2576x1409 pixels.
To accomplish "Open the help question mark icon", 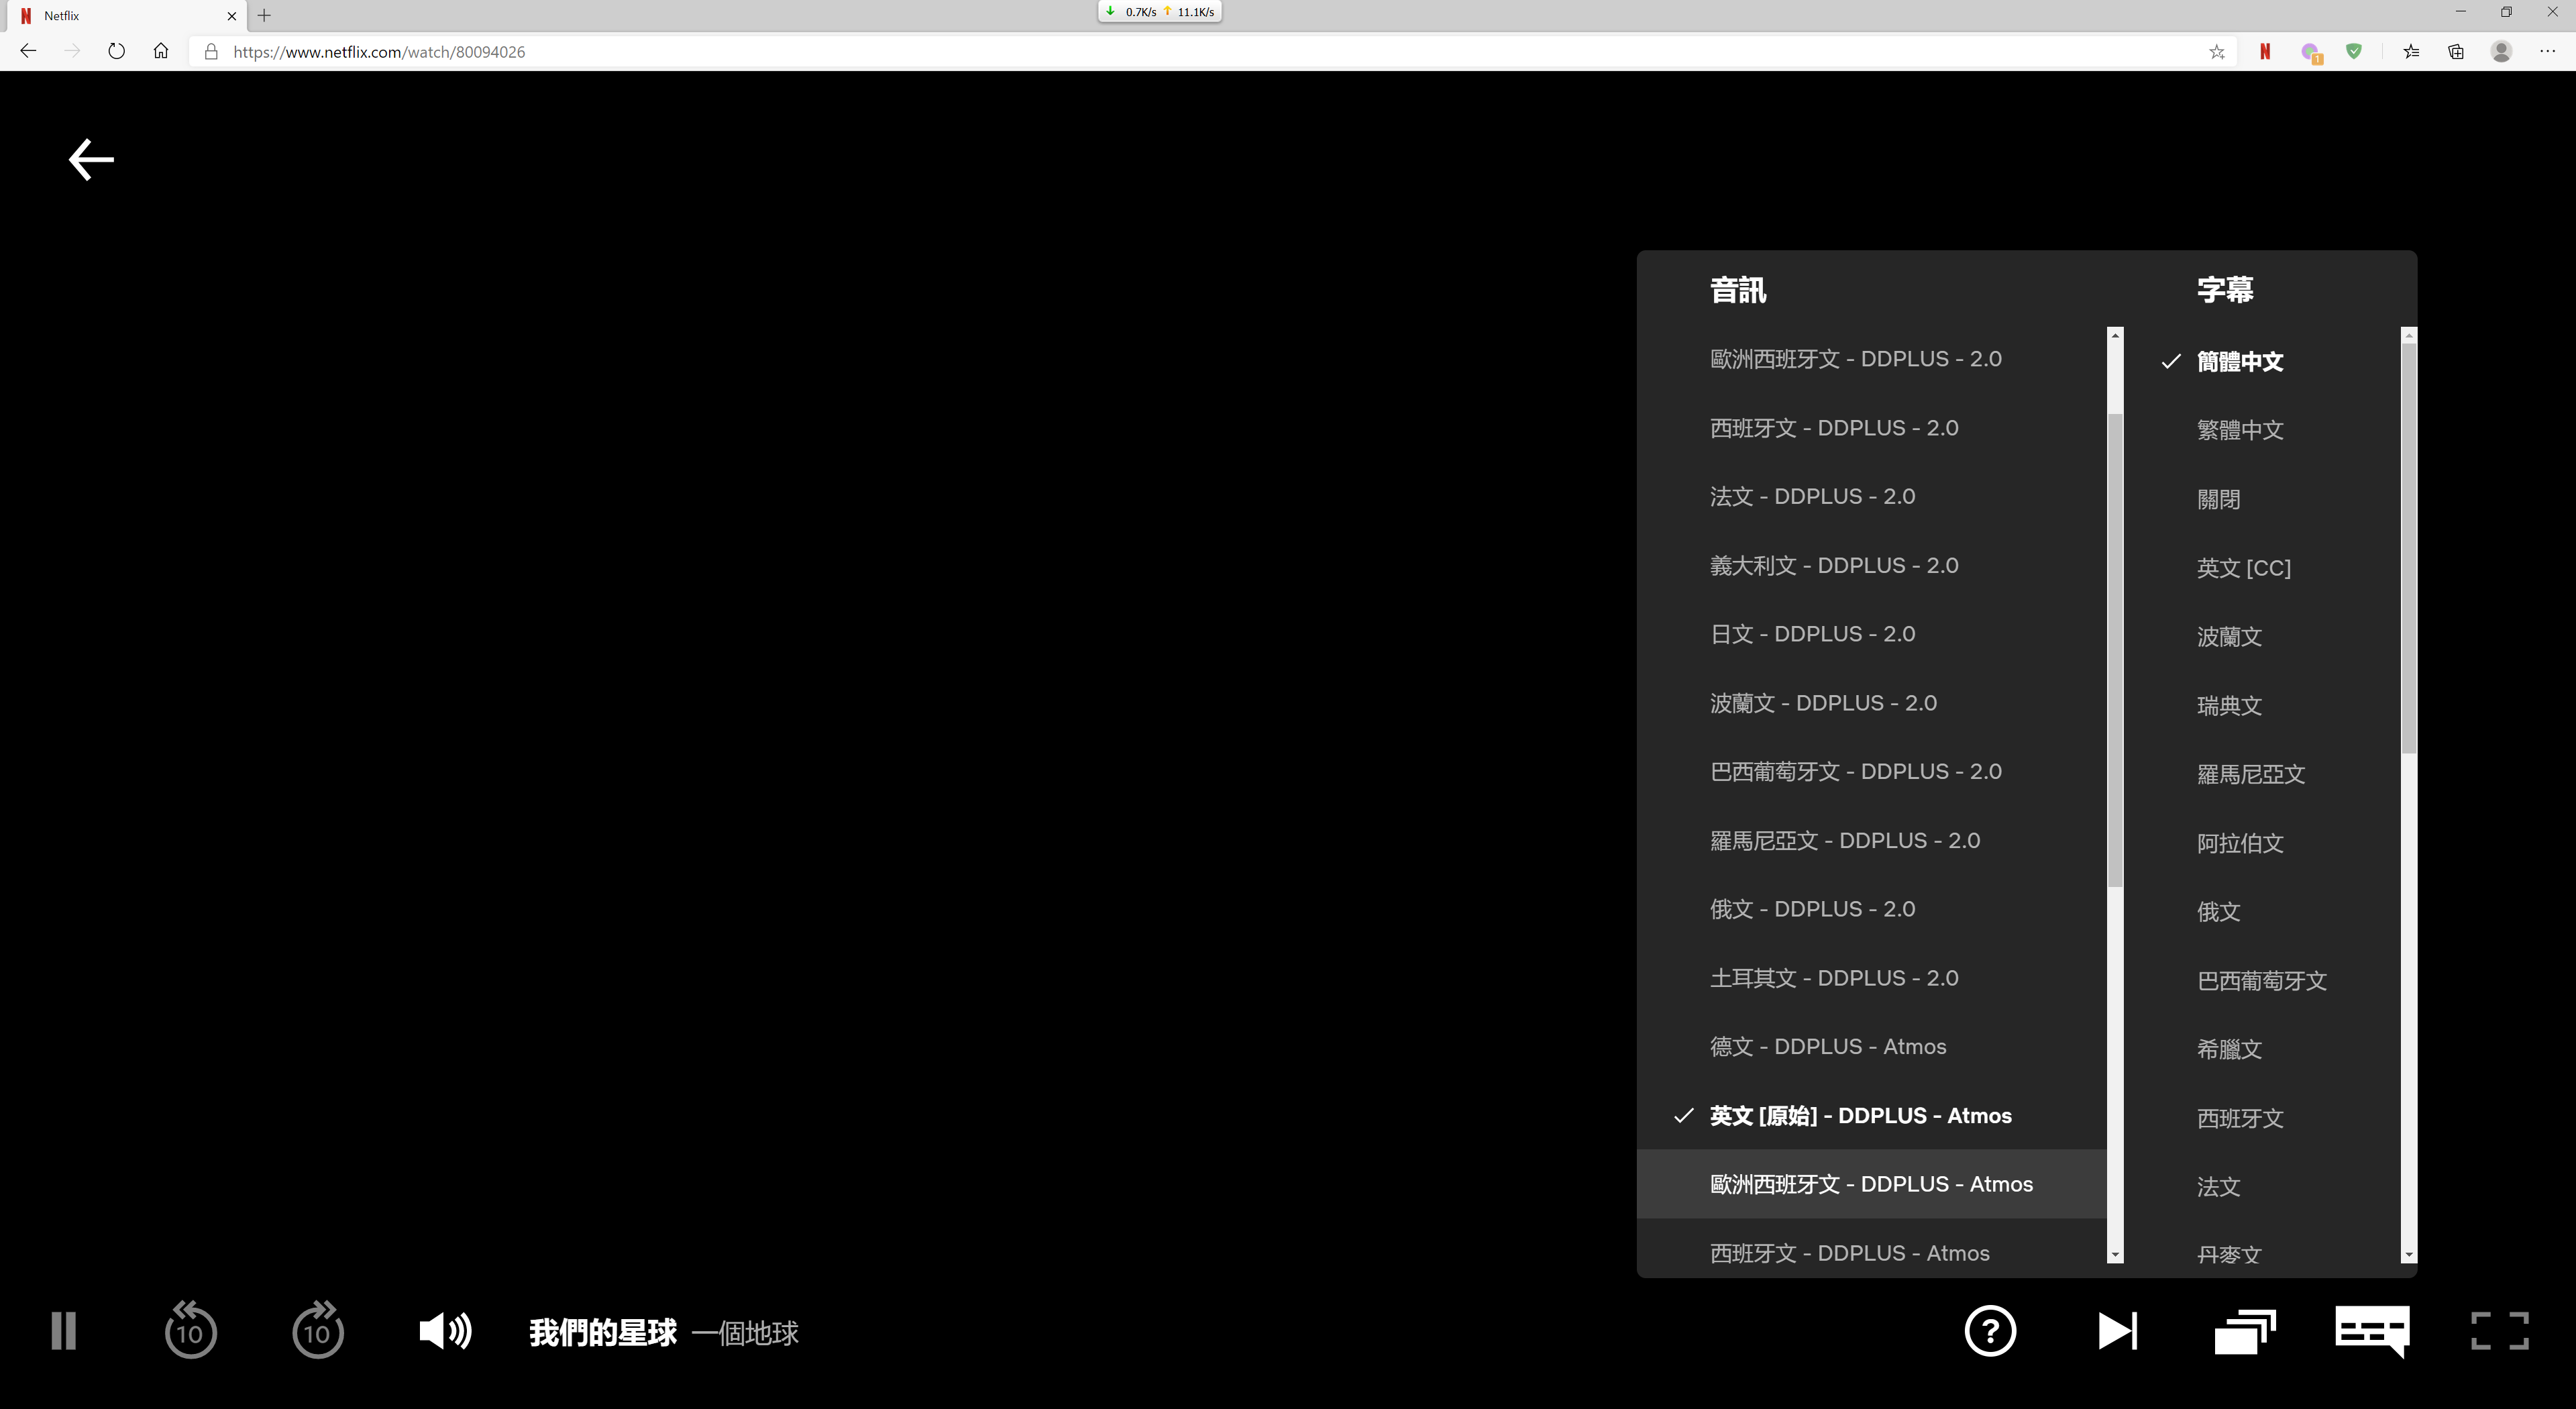I will 1990,1331.
